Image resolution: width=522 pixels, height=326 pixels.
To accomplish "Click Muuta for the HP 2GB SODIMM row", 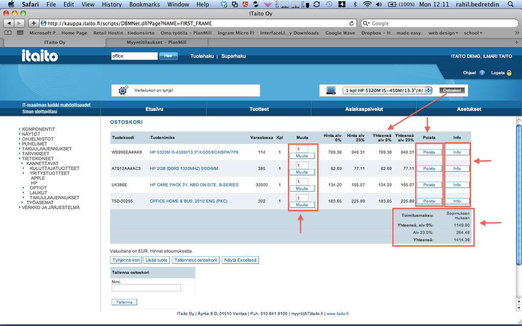I will click(x=302, y=172).
